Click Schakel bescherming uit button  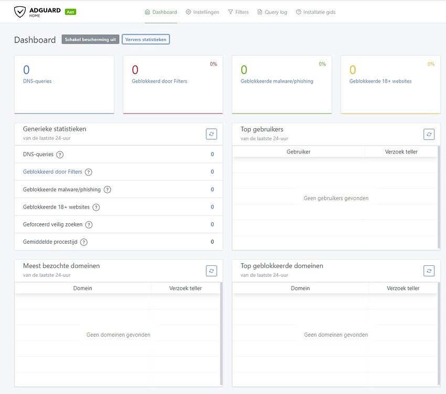(90, 39)
